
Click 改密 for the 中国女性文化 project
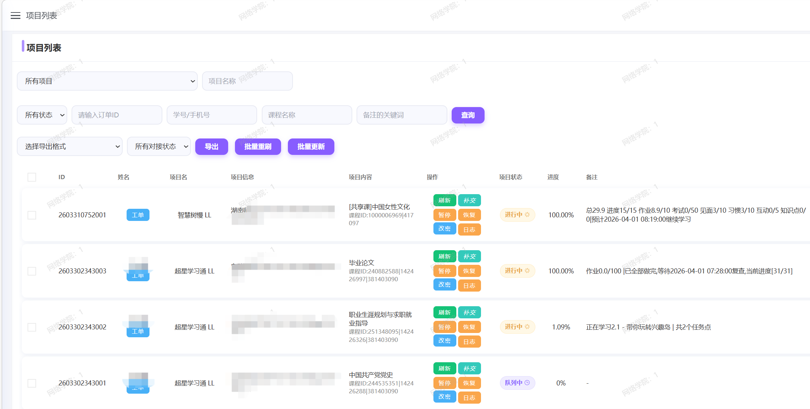(x=445, y=229)
